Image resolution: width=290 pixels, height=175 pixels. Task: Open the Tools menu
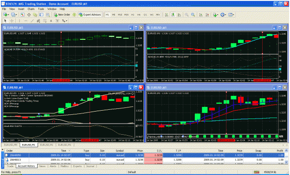[x=41, y=9]
